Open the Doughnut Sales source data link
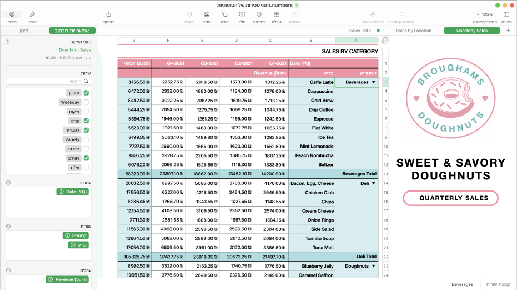 tap(75, 50)
